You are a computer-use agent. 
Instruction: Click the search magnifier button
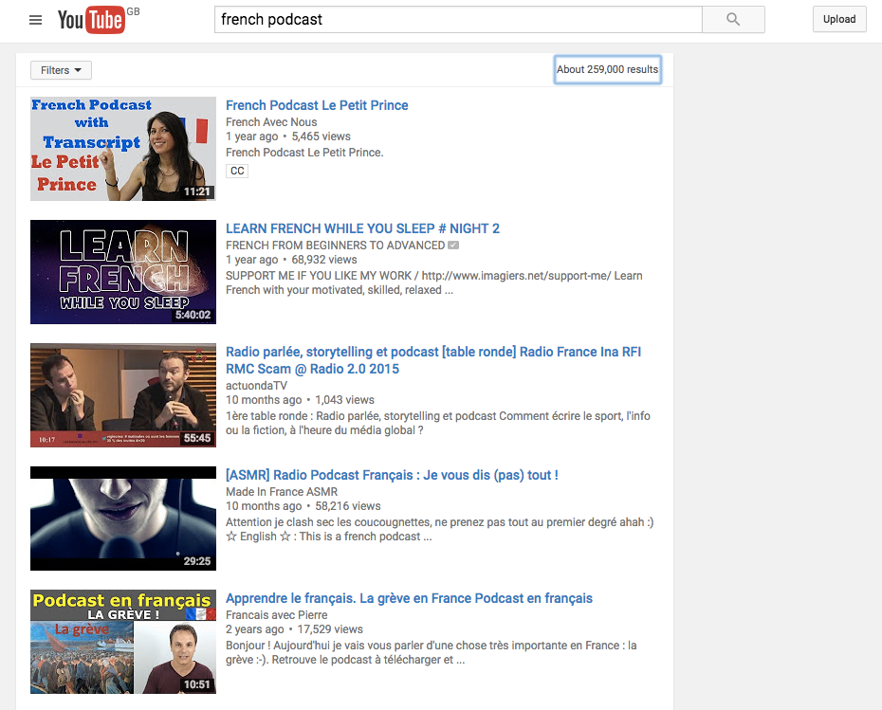click(x=732, y=19)
